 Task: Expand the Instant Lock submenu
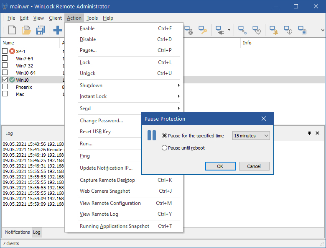[x=130, y=96]
